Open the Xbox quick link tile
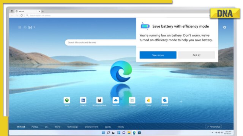The image size is (243, 136). coord(67,100)
